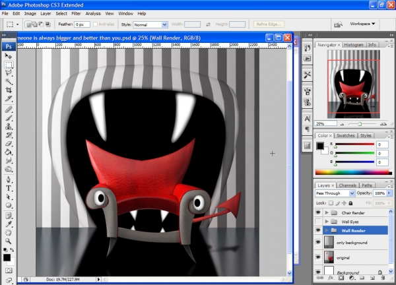Click the Navigator preview thumbnail

pyautogui.click(x=354, y=84)
